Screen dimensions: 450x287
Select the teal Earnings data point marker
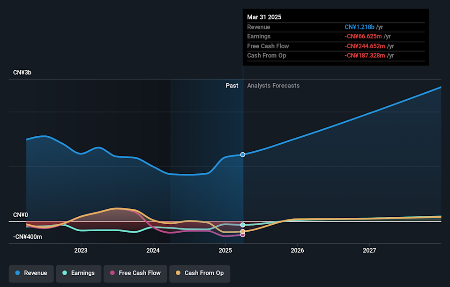[243, 225]
